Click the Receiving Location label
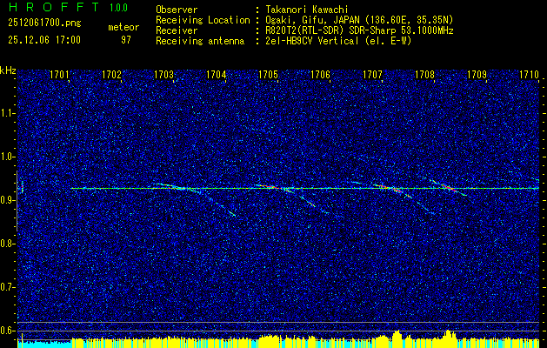Image resolution: width=547 pixels, height=348 pixels. click(x=203, y=20)
